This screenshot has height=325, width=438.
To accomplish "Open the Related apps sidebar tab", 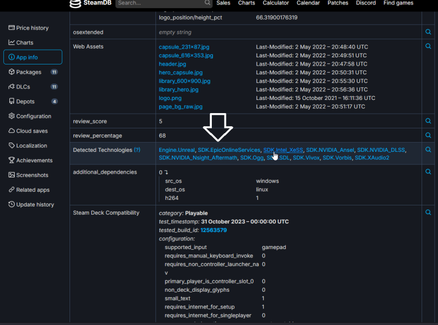I will click(x=33, y=190).
